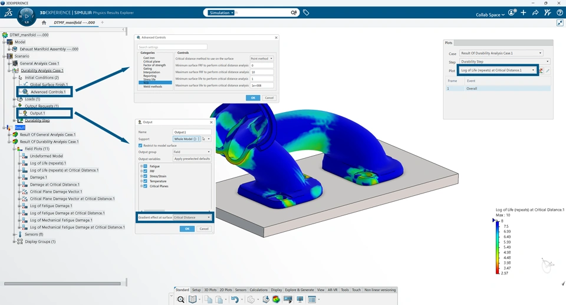Click the tag icon beside the search box

tap(306, 12)
